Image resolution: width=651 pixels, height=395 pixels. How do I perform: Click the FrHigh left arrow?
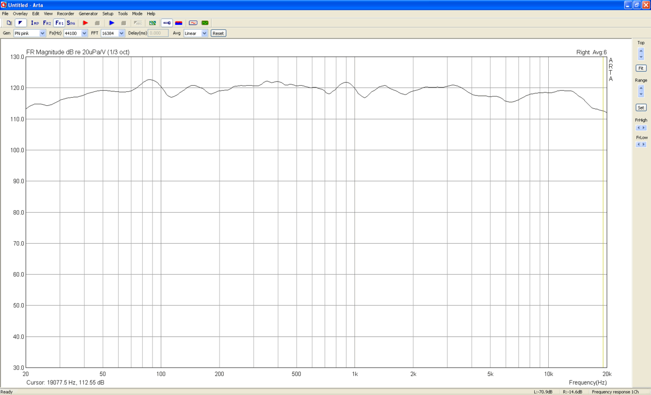coord(638,128)
